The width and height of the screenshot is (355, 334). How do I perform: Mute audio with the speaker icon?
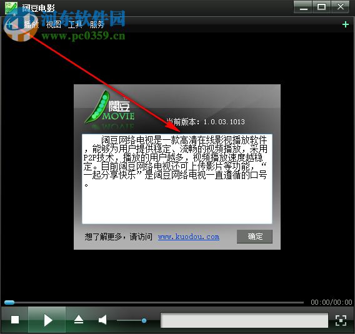pyautogui.click(x=102, y=320)
